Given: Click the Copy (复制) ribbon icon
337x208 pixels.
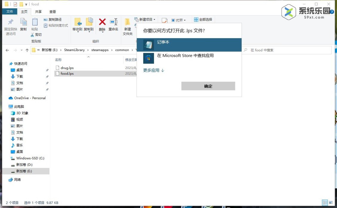Looking at the screenshot, I should pos(23,22).
